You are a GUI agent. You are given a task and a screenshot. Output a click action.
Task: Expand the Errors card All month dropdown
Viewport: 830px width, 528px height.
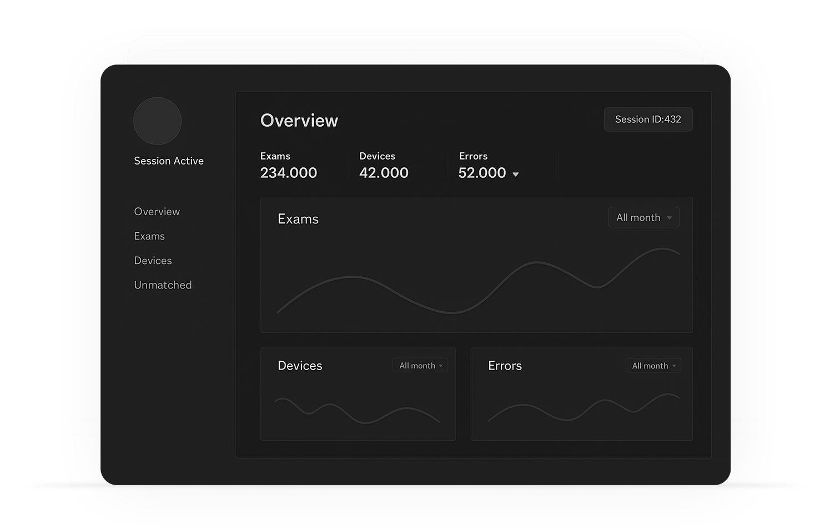pos(653,366)
